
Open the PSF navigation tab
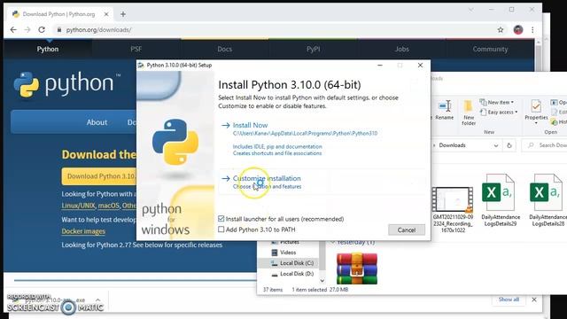tap(136, 49)
